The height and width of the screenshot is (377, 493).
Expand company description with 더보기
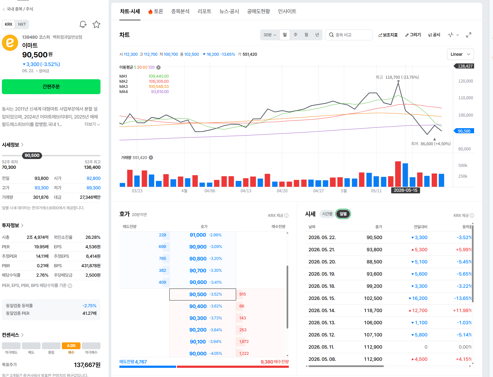[x=92, y=124]
